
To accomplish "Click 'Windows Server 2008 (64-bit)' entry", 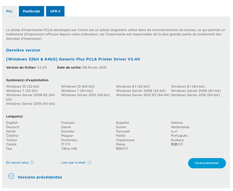I will click(196, 91).
